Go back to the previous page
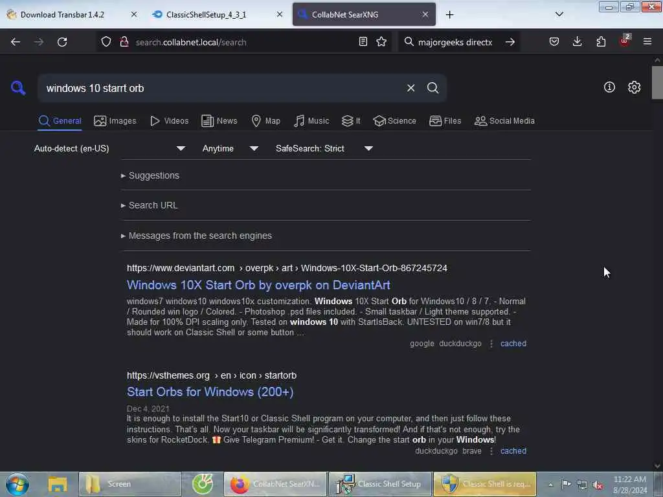The image size is (663, 497). (16, 42)
